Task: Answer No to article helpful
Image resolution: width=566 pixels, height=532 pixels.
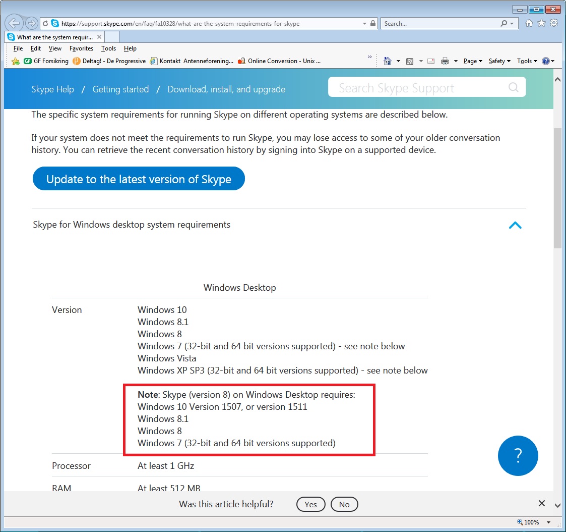Action: [344, 504]
